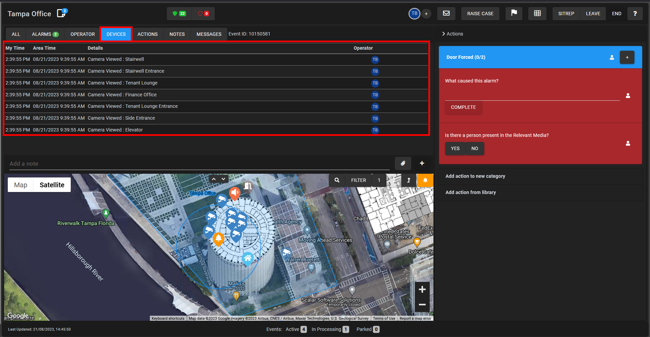
Task: Select Camera Viewed : Stairwell Entrance row
Action: tap(216, 71)
